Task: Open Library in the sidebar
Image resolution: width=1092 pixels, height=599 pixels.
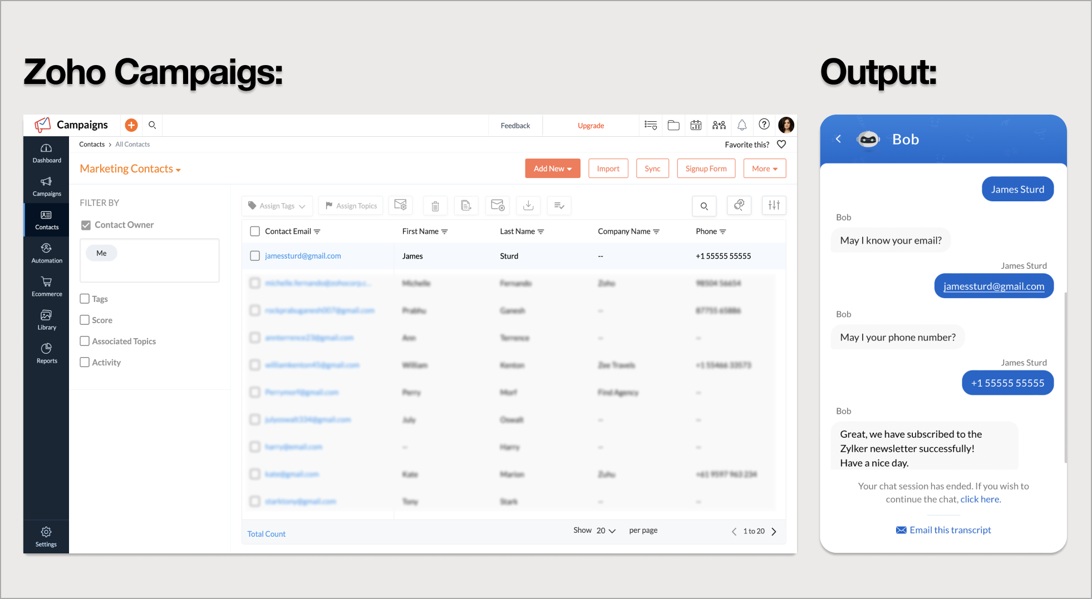Action: click(47, 320)
